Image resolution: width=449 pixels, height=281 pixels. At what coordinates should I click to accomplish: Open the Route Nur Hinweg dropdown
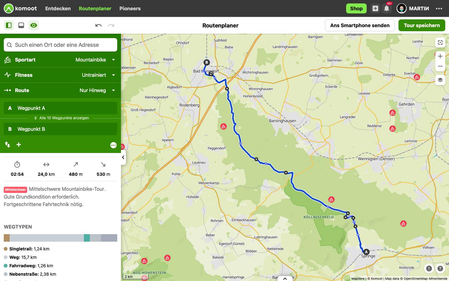coord(60,90)
